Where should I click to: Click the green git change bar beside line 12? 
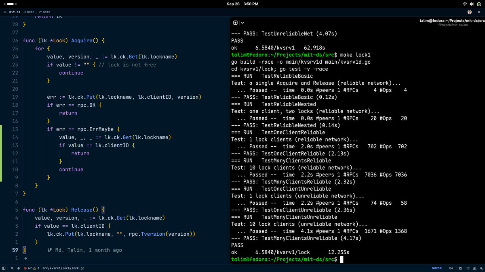point(1,153)
